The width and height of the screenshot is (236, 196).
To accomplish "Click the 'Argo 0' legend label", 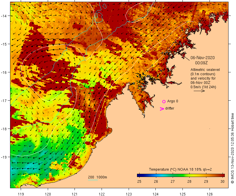I will pyautogui.click(x=172, y=101).
